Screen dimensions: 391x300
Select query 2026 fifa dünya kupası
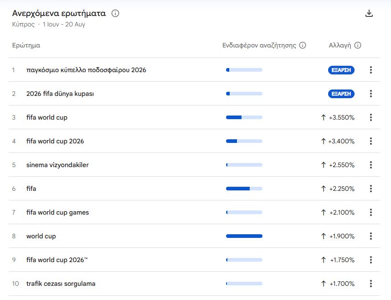(60, 94)
